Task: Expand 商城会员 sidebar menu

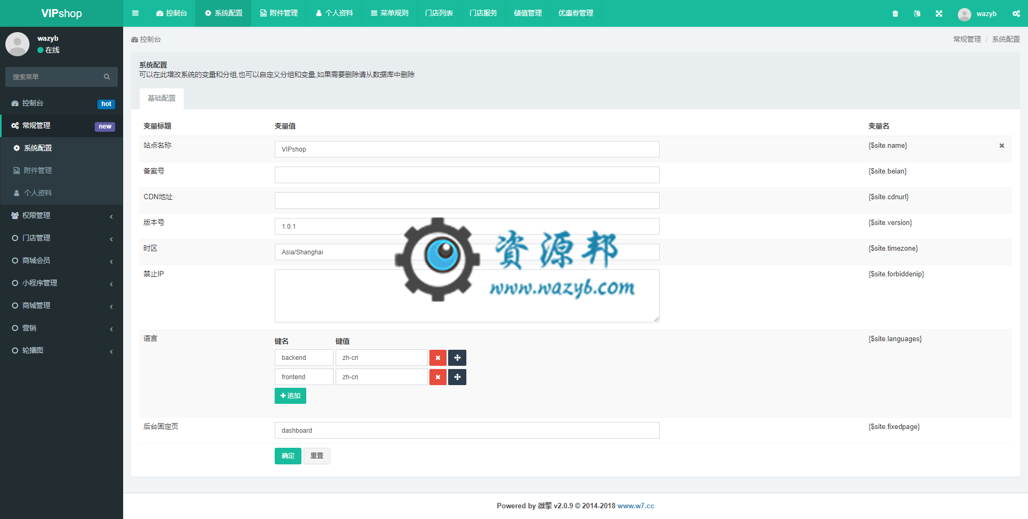Action: coord(62,261)
